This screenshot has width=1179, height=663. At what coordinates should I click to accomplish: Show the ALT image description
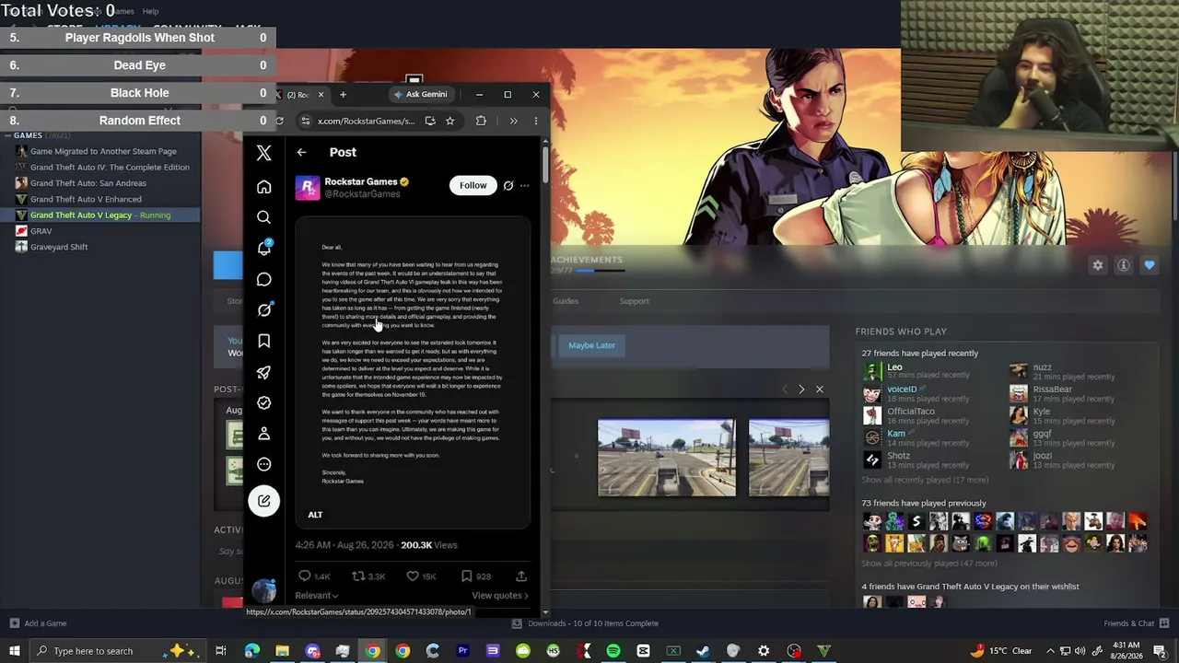315,515
